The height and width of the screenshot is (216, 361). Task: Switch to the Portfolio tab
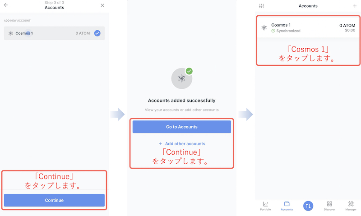coord(265,206)
